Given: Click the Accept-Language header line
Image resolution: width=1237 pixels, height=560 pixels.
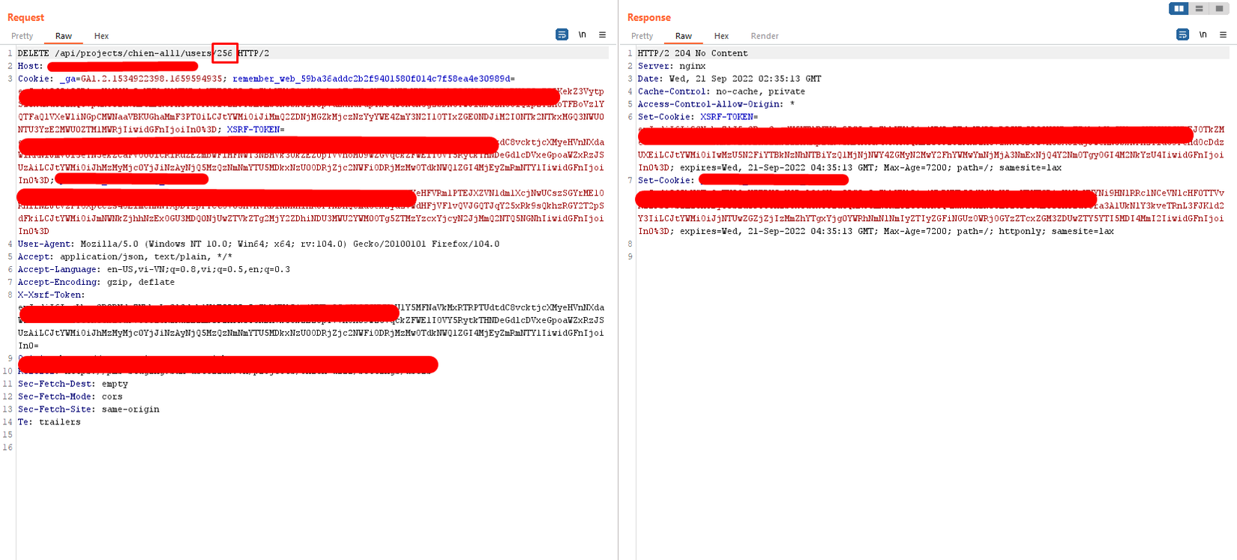Looking at the screenshot, I should point(154,269).
